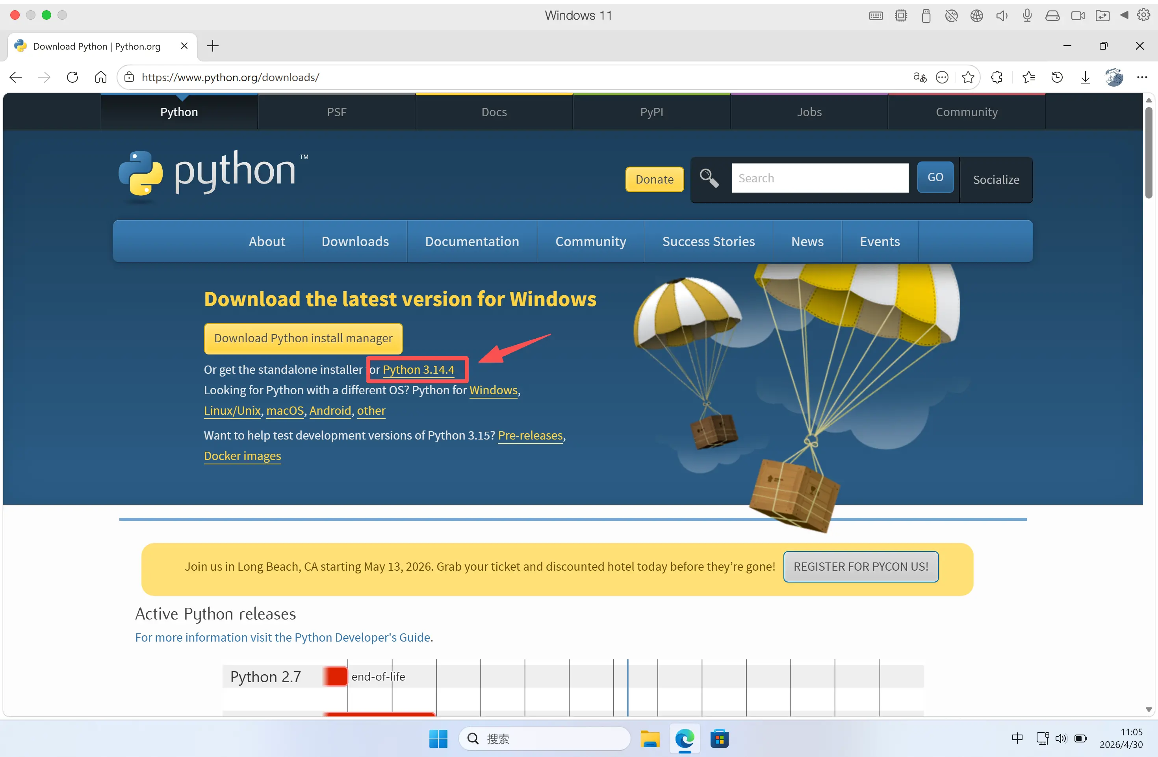The width and height of the screenshot is (1158, 757).
Task: Click the page's vertical scrollbar thumb
Action: pyautogui.click(x=1149, y=153)
